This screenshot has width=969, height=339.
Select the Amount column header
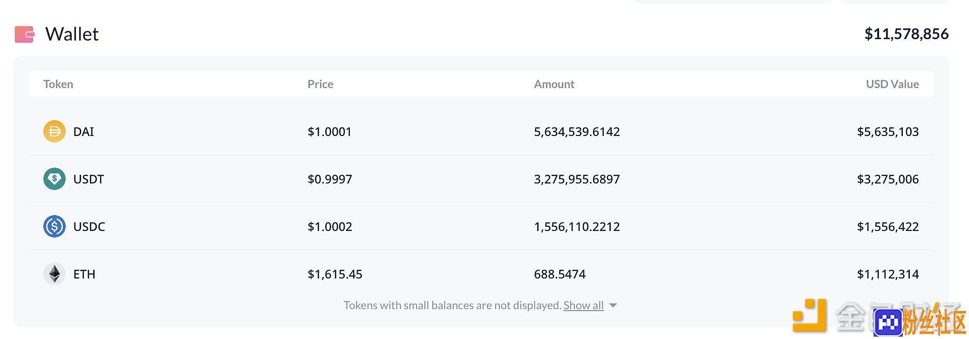[x=554, y=84]
